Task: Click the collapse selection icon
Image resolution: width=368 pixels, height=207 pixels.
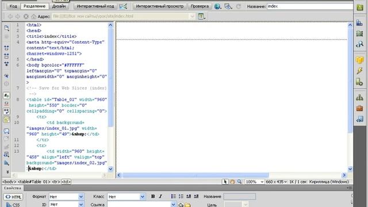Action: click(x=6, y=56)
